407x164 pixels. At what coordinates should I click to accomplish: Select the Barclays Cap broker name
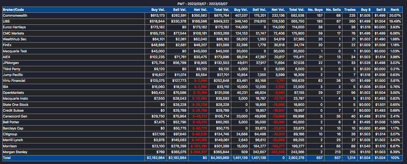tap(13, 128)
